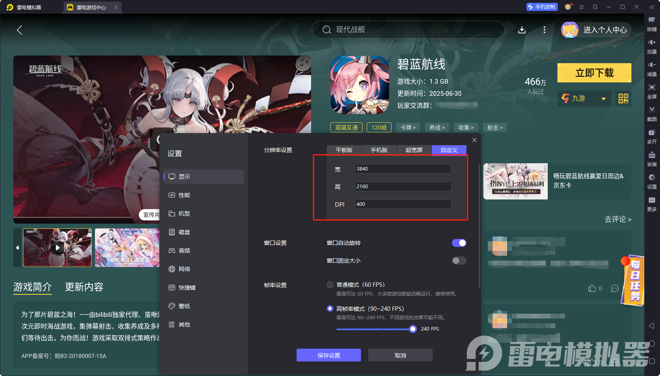
Task: Open the 养成 > category tag
Action: [437, 127]
